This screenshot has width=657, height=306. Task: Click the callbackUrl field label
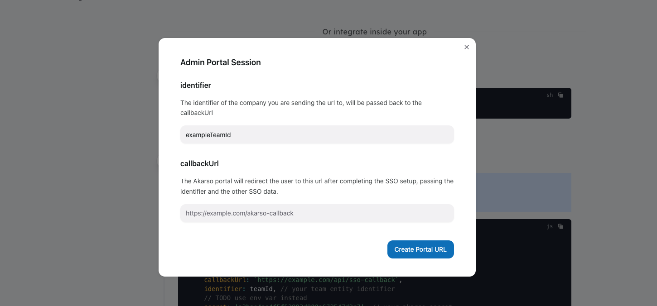199,163
